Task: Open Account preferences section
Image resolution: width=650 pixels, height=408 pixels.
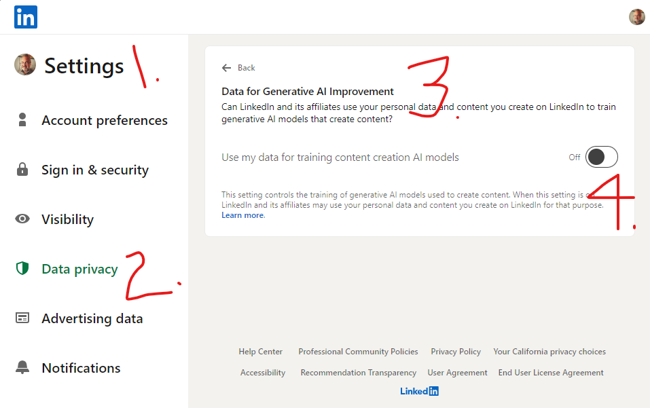Action: [105, 120]
